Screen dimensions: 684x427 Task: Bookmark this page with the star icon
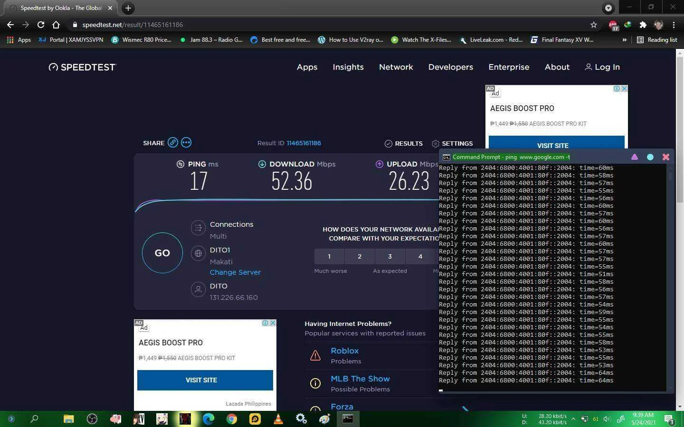594,25
